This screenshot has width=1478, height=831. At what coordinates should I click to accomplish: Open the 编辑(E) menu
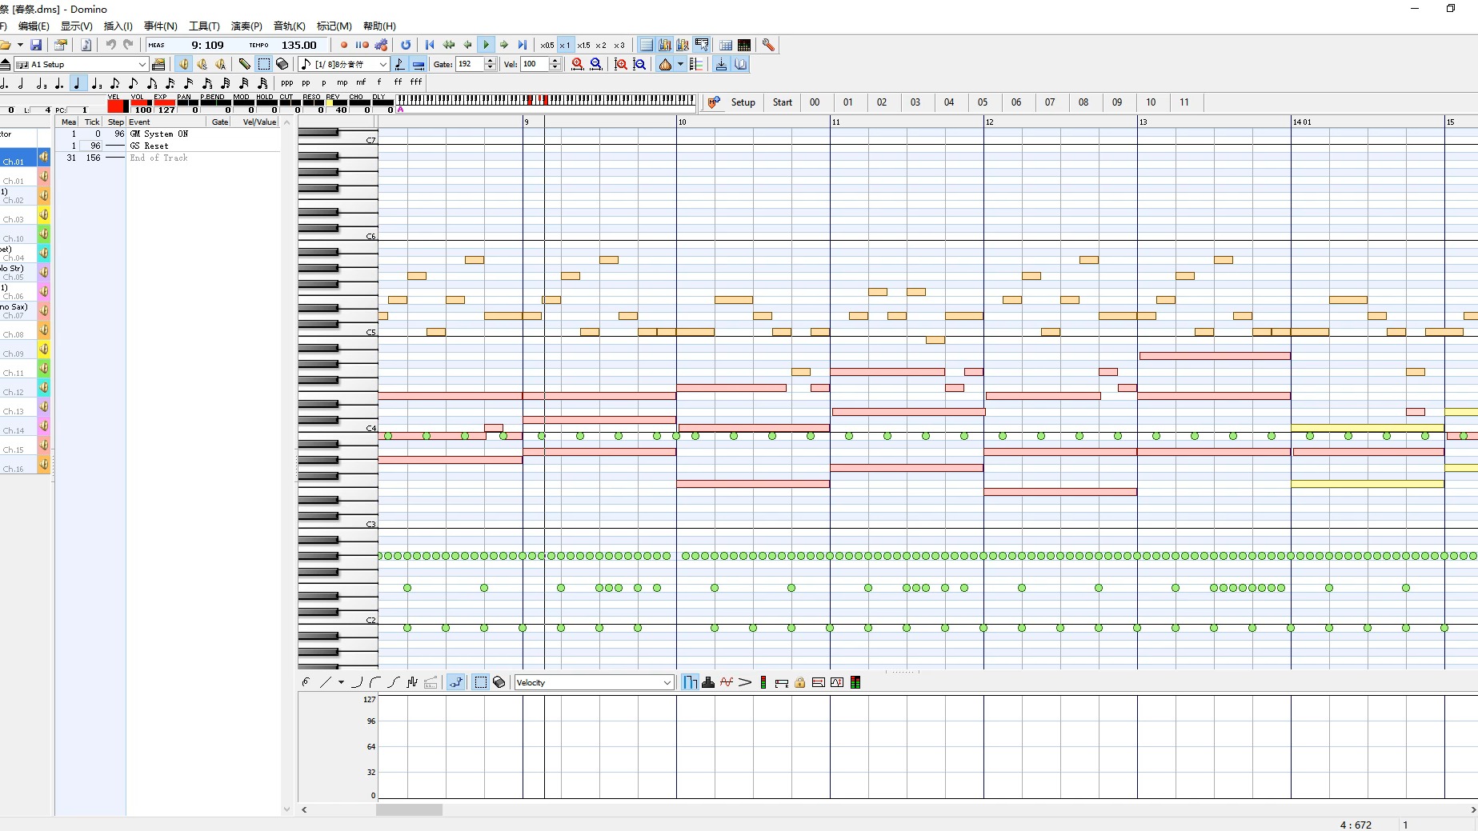34,26
